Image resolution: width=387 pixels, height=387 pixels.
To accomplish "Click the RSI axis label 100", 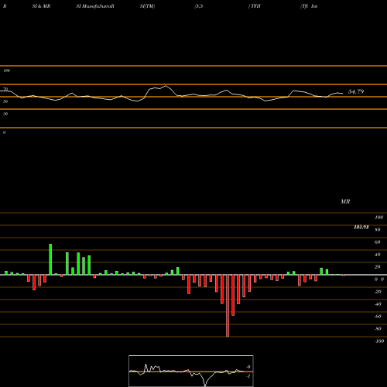I will [6, 70].
